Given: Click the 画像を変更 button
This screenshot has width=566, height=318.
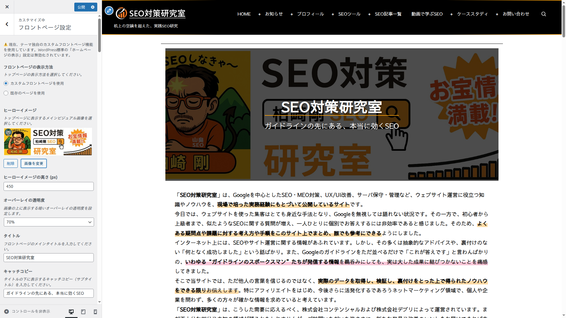Looking at the screenshot, I should pyautogui.click(x=34, y=163).
